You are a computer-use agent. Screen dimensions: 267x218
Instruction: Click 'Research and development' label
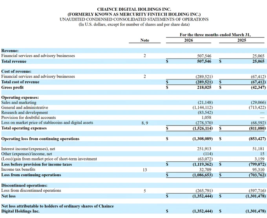24,113
